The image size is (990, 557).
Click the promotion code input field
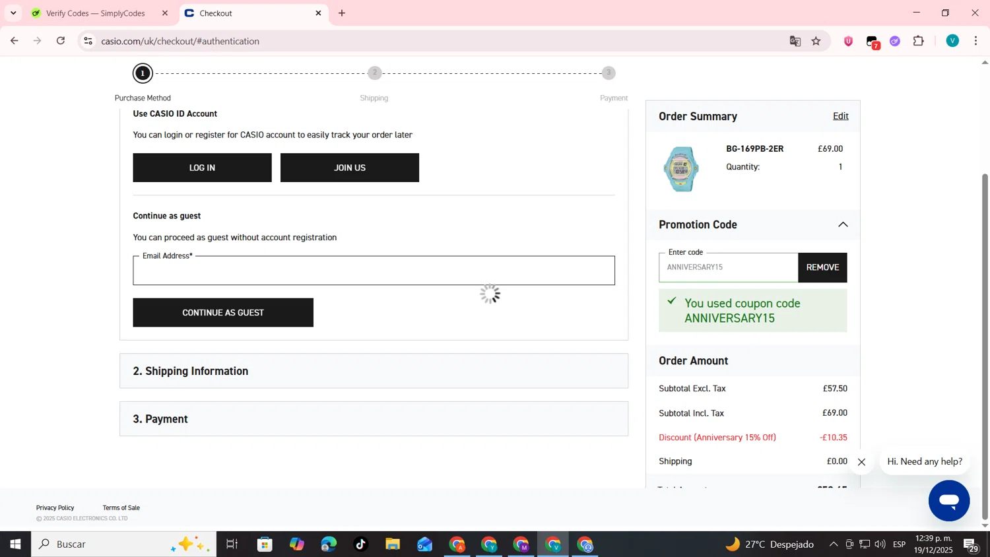pos(728,267)
